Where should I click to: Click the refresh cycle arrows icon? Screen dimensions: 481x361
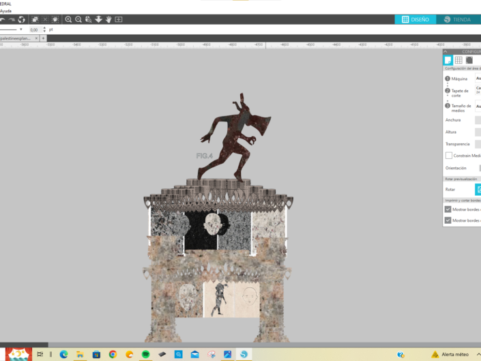[x=21, y=20]
